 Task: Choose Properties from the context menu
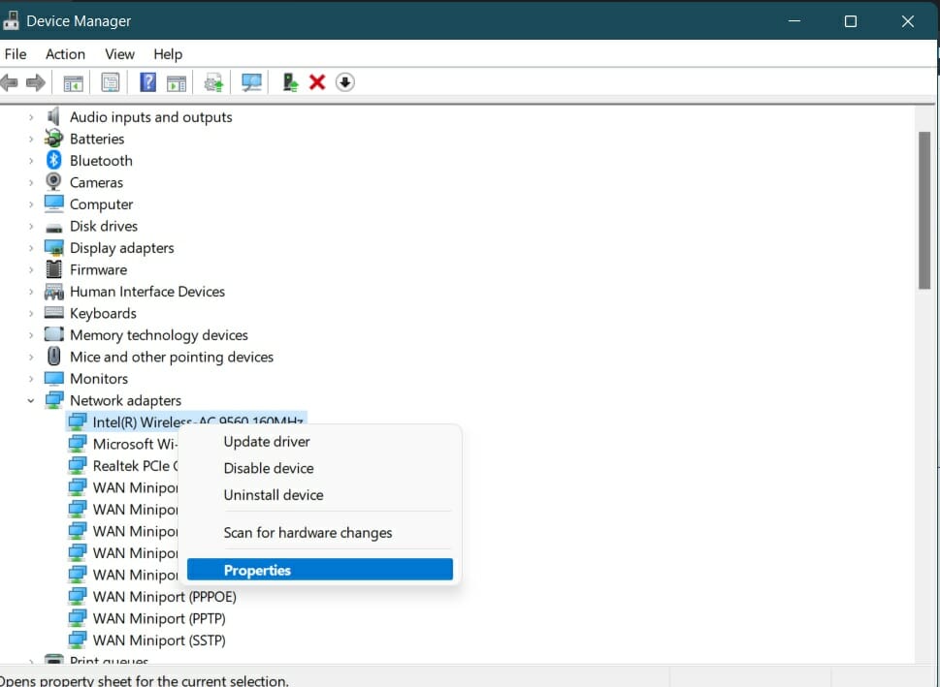pos(258,569)
